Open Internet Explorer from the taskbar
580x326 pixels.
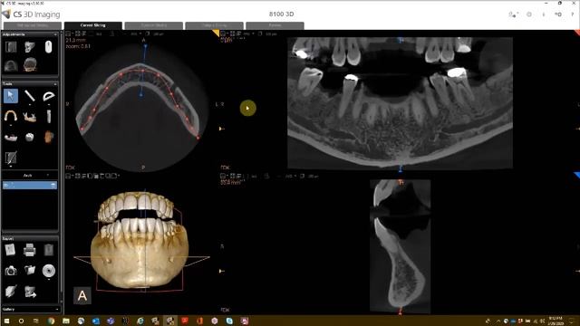point(140,321)
